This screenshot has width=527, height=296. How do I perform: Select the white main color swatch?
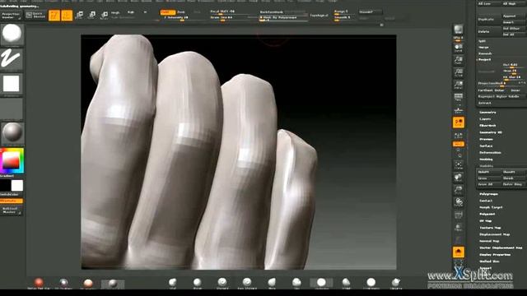pos(16,186)
